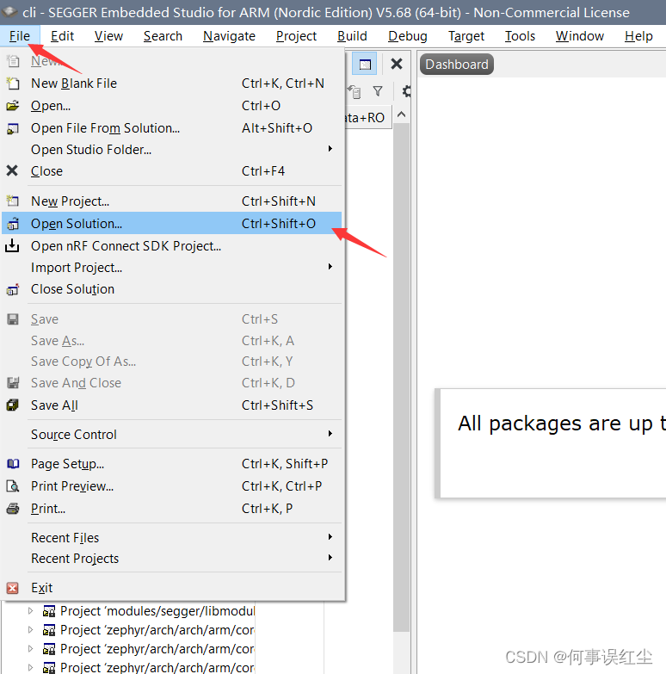Viewport: 666px width, 674px height.
Task: Click the ata+RO column header
Action: coord(367,117)
